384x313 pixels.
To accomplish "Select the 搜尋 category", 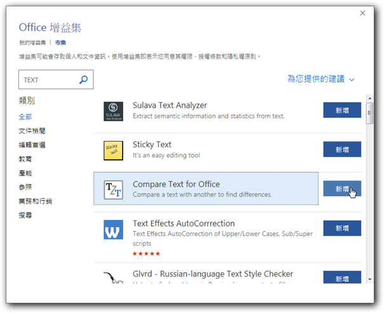I will coord(25,215).
